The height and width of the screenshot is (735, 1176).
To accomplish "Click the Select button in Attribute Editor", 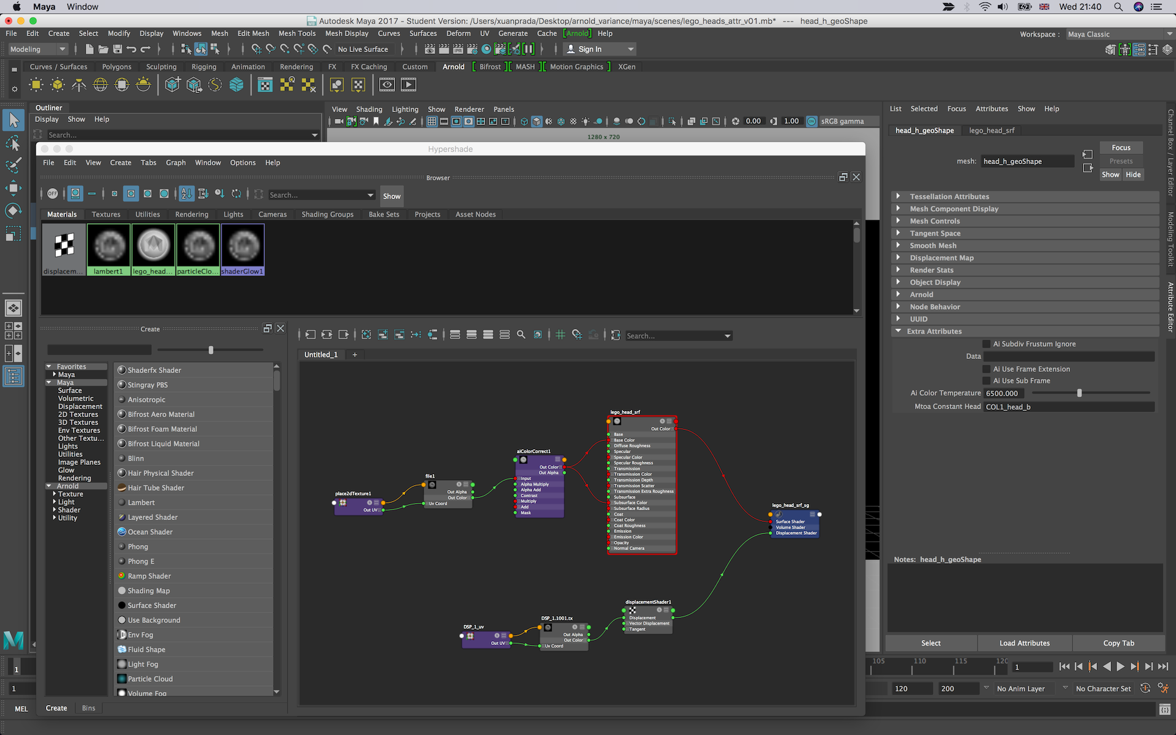I will point(931,643).
